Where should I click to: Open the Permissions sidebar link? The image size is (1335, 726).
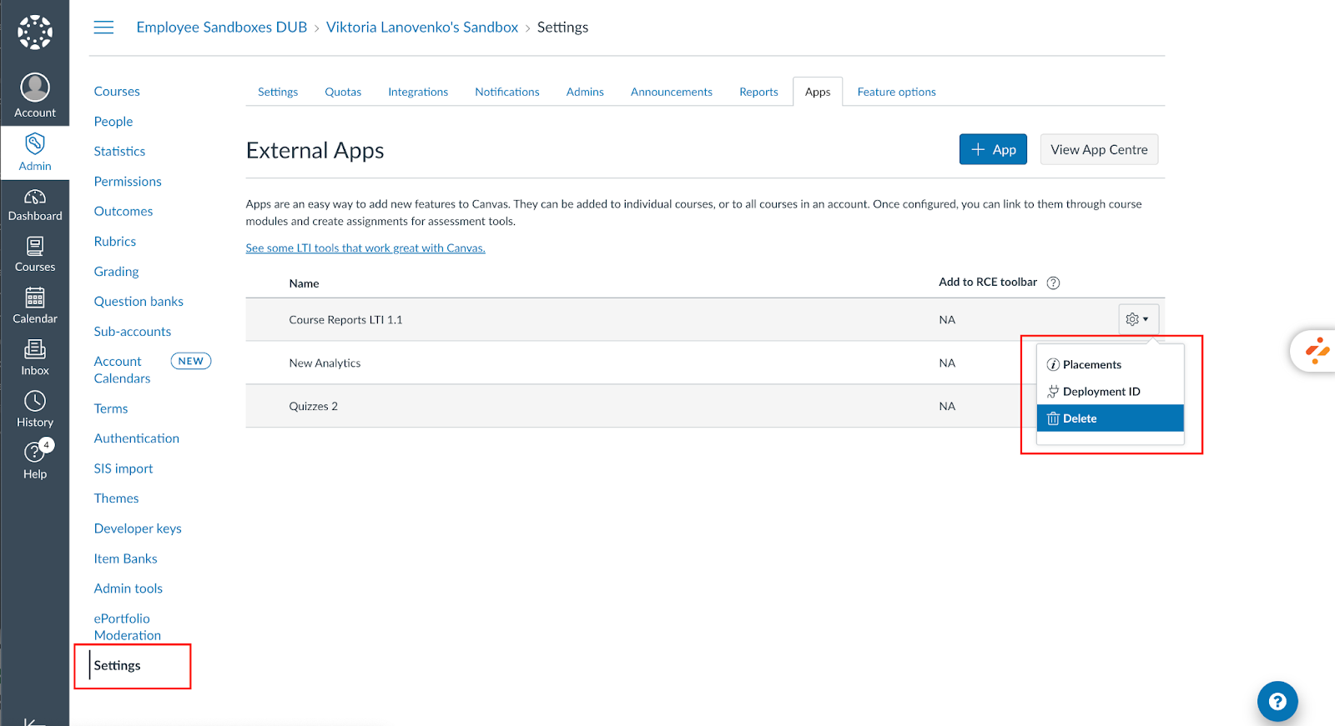coord(128,182)
